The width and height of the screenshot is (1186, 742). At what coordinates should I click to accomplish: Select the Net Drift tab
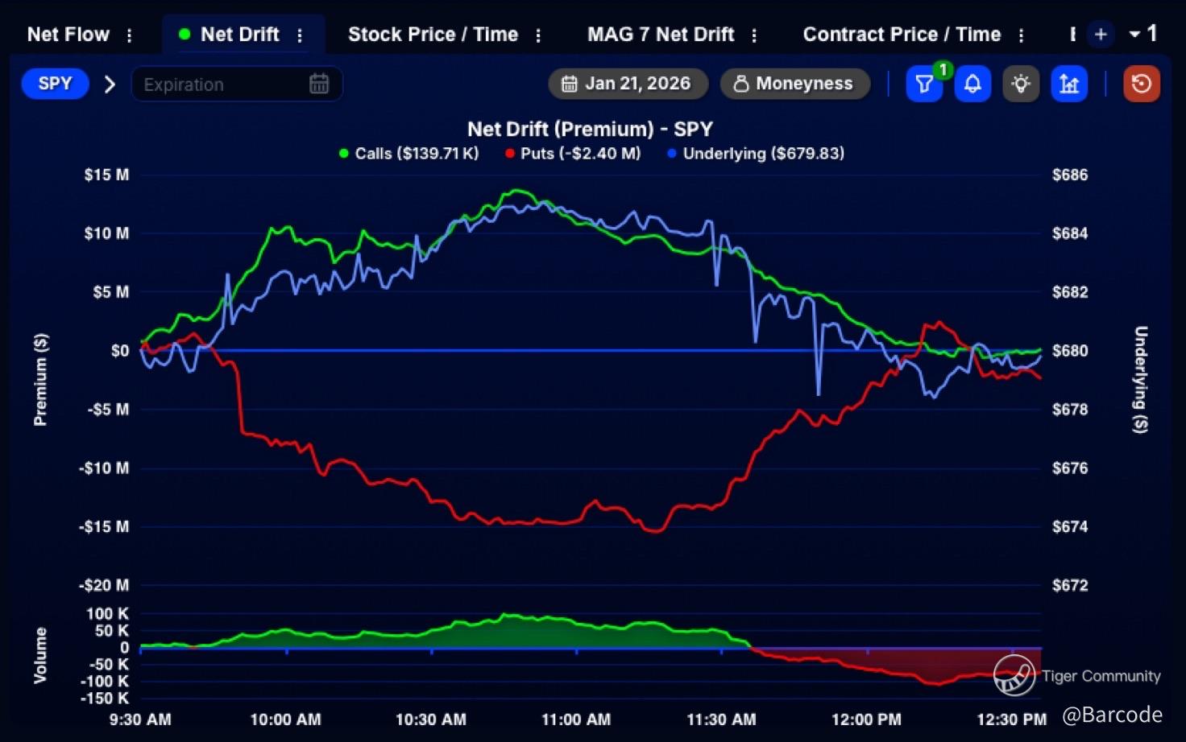tap(239, 35)
